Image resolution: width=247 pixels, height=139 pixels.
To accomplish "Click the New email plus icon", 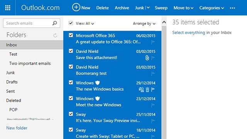I will click(x=76, y=7).
